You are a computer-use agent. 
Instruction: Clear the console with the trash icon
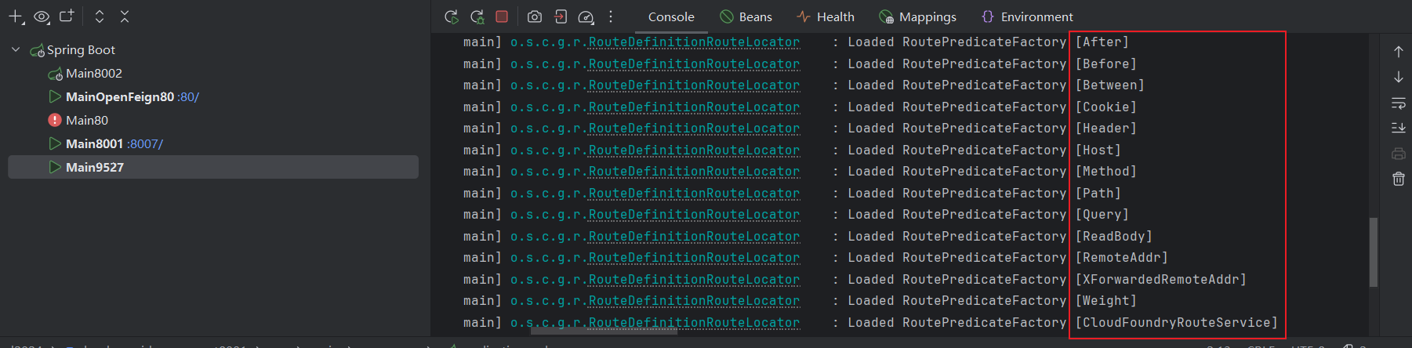[1398, 179]
